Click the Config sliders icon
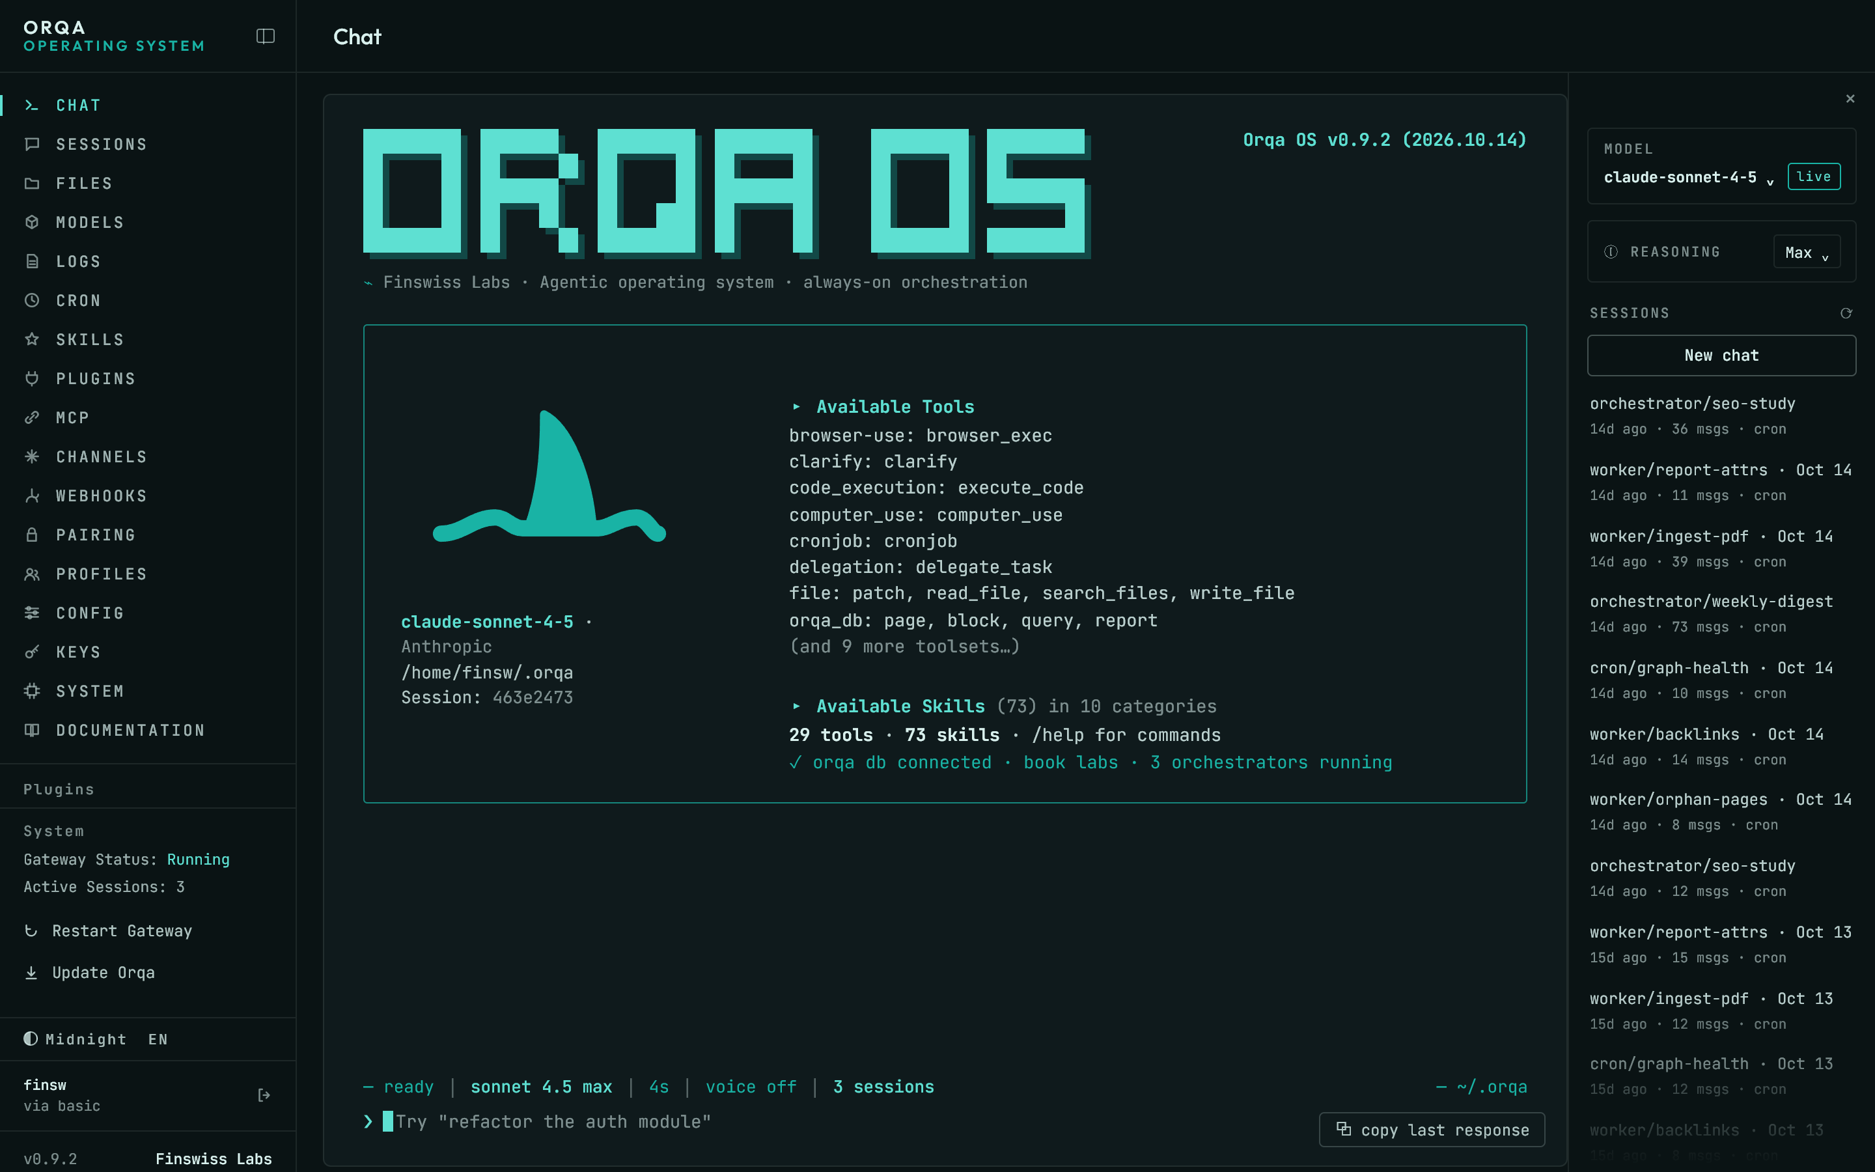The image size is (1875, 1172). pos(32,613)
